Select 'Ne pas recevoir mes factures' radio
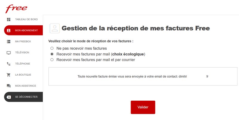The width and height of the screenshot is (239, 120). [x=52, y=48]
